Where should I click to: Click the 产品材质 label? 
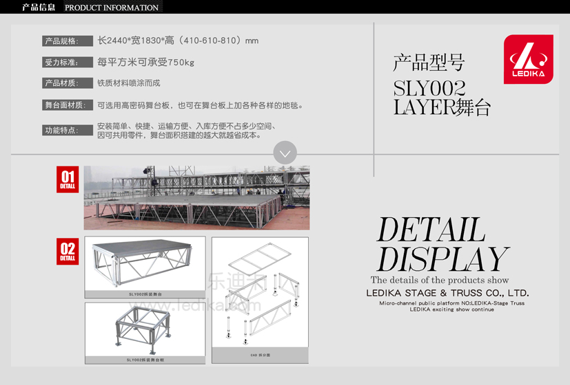point(68,83)
